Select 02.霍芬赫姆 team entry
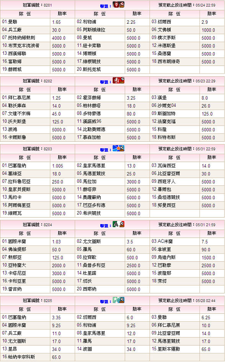This screenshot has width=225, height=362. pyautogui.click(x=89, y=98)
